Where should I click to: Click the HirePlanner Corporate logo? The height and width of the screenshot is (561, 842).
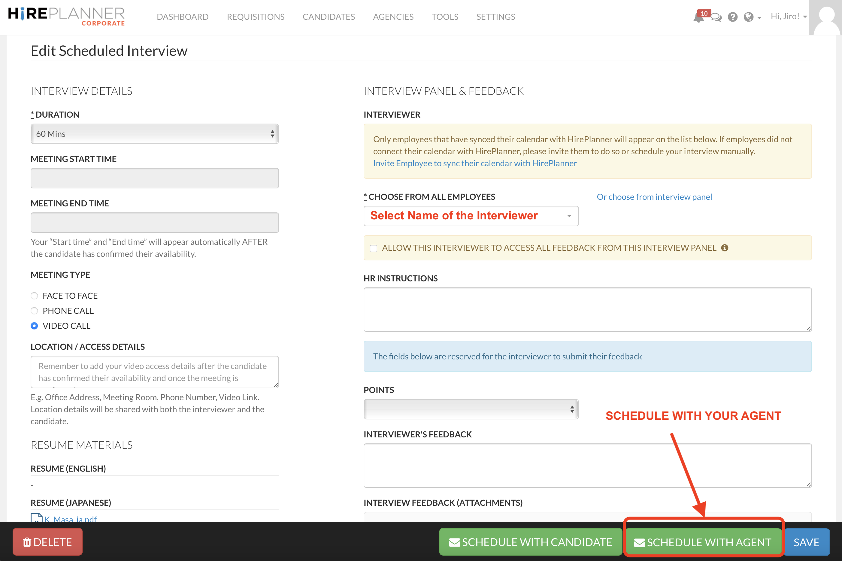click(67, 16)
